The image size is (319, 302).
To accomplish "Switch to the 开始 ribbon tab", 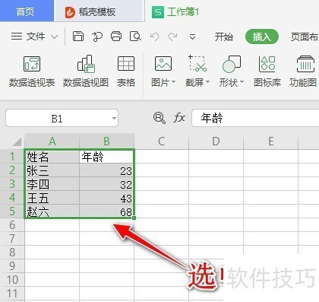I will [x=223, y=37].
